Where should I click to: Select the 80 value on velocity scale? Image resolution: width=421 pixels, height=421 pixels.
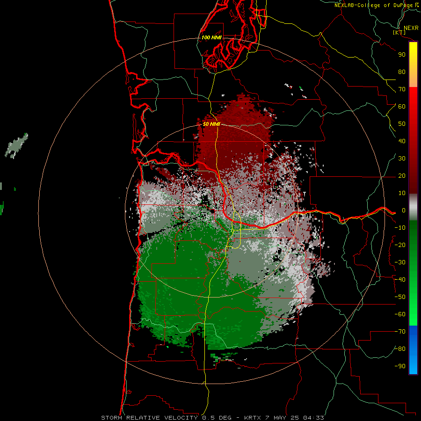tap(402, 72)
